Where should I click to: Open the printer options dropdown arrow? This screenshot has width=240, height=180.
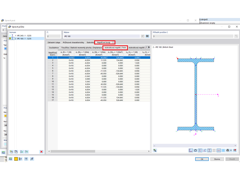pyautogui.click(x=231, y=150)
